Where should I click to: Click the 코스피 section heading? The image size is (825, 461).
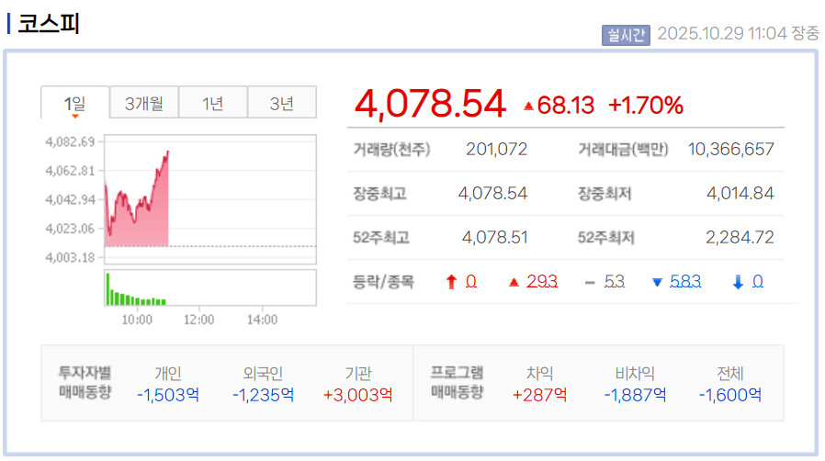coord(49,24)
